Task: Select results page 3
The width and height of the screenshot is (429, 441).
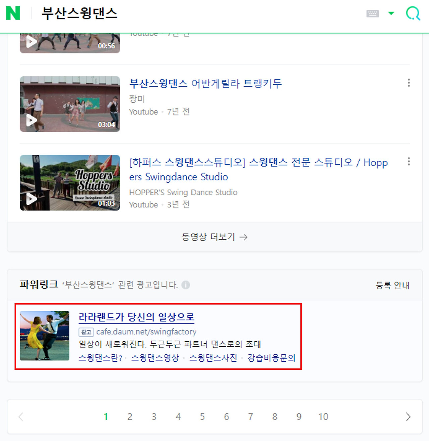Action: 154,417
